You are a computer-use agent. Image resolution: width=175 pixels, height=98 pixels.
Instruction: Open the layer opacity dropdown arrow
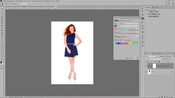point(174,59)
